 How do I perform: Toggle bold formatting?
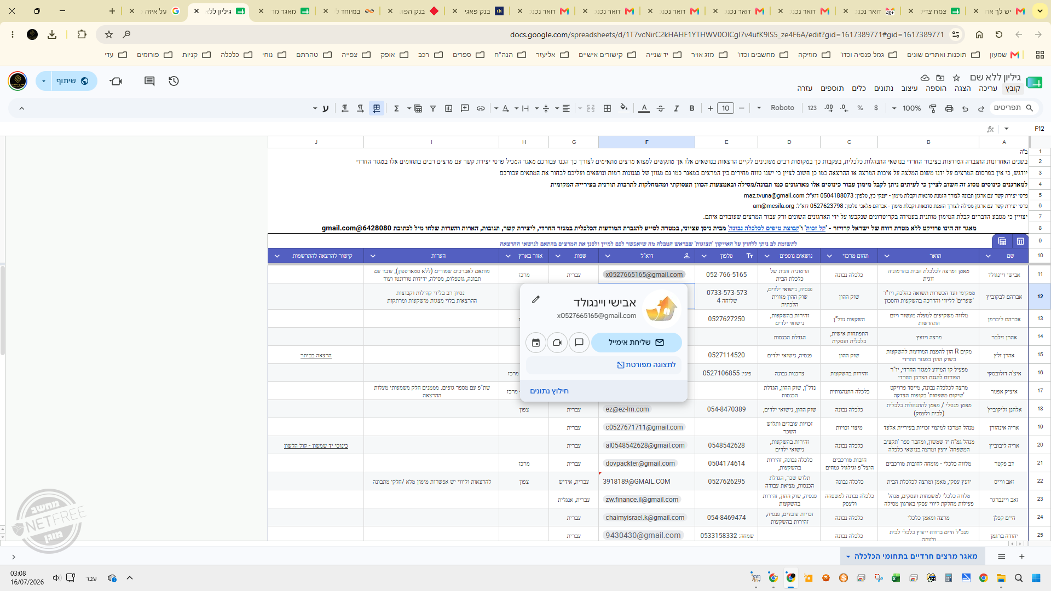tap(692, 108)
